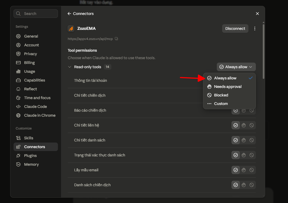Disconnect the ZozoEMA connector

[x=235, y=29]
